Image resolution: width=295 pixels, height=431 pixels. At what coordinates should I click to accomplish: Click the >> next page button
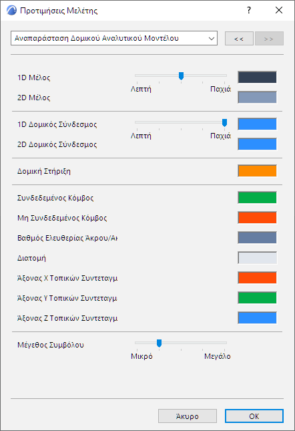coord(269,39)
